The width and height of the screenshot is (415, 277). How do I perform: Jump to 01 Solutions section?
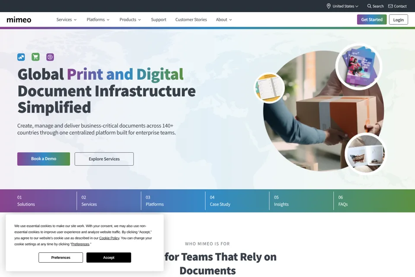click(26, 201)
